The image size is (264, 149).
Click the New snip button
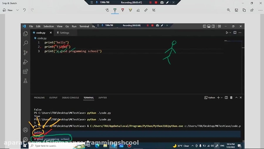click(x=8, y=10)
